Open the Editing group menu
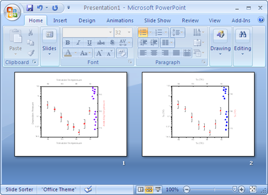 (243, 42)
